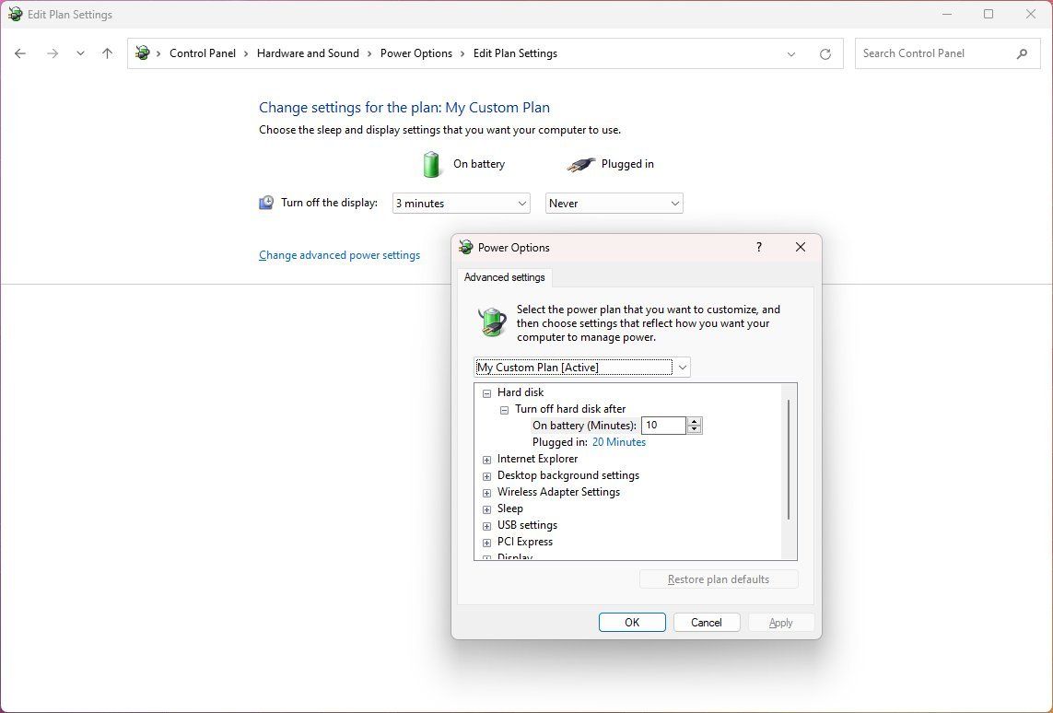Screen dimensions: 1053x713
Task: Navigate back using the back arrow
Action: [x=20, y=53]
